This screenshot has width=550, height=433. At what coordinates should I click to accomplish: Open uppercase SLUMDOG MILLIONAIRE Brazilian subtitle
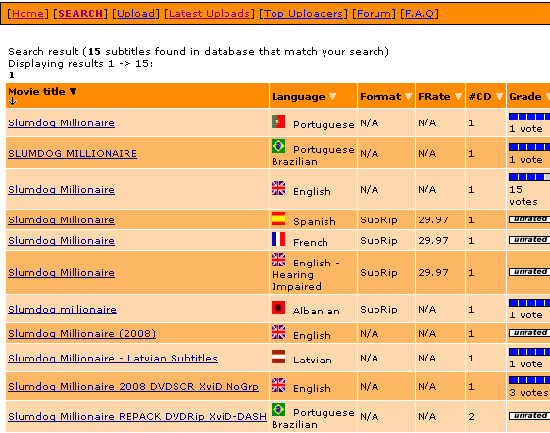click(x=73, y=153)
